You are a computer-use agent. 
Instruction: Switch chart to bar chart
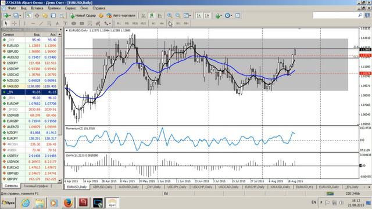click(144, 16)
